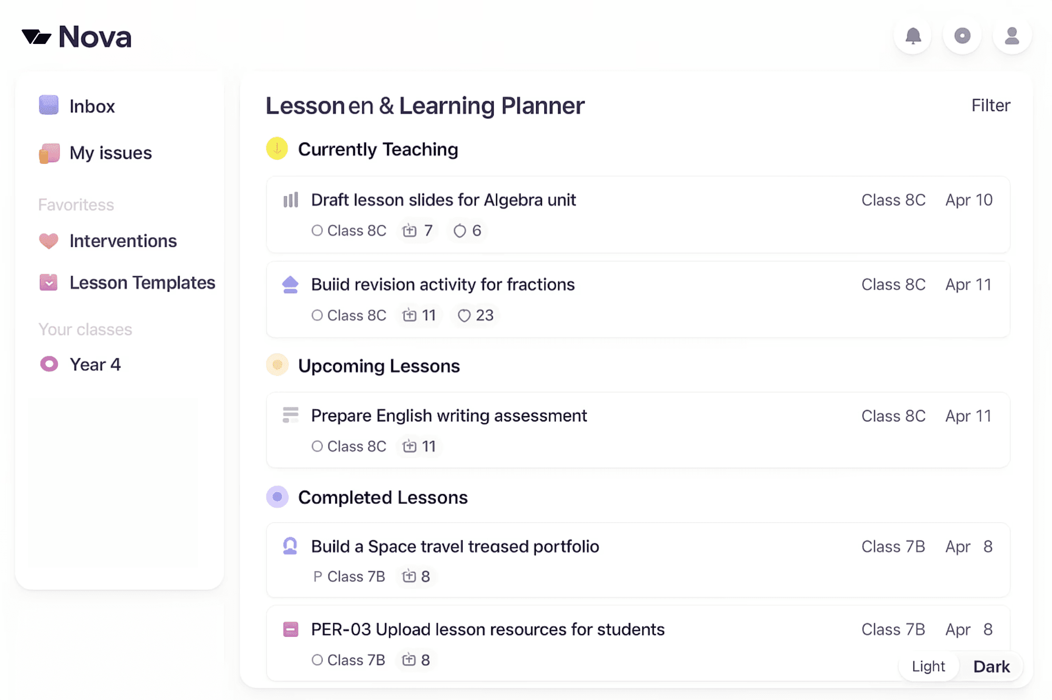Click the calendar count on English assessment
The image size is (1052, 700).
(419, 446)
